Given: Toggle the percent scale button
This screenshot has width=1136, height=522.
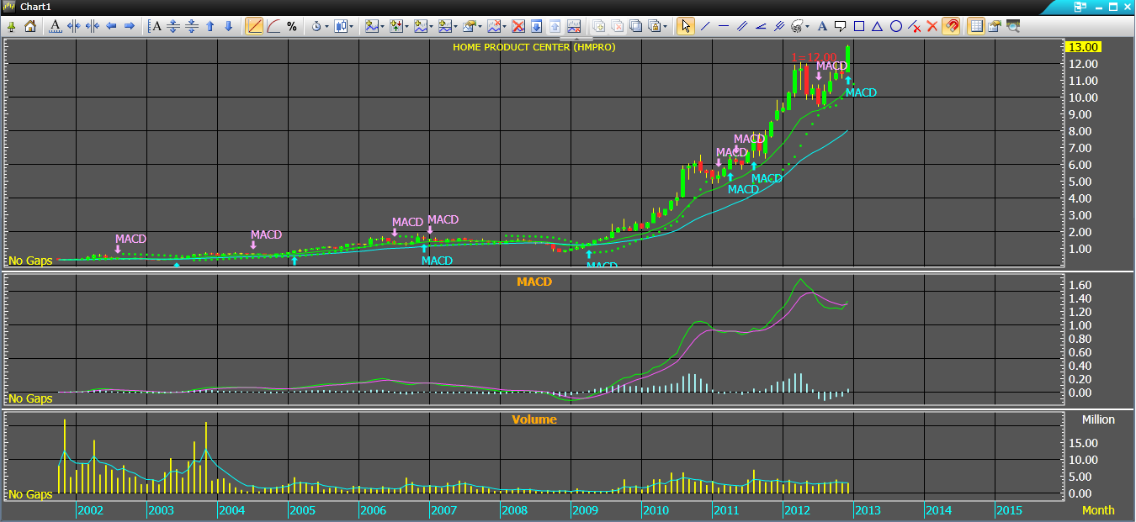Looking at the screenshot, I should tap(292, 26).
